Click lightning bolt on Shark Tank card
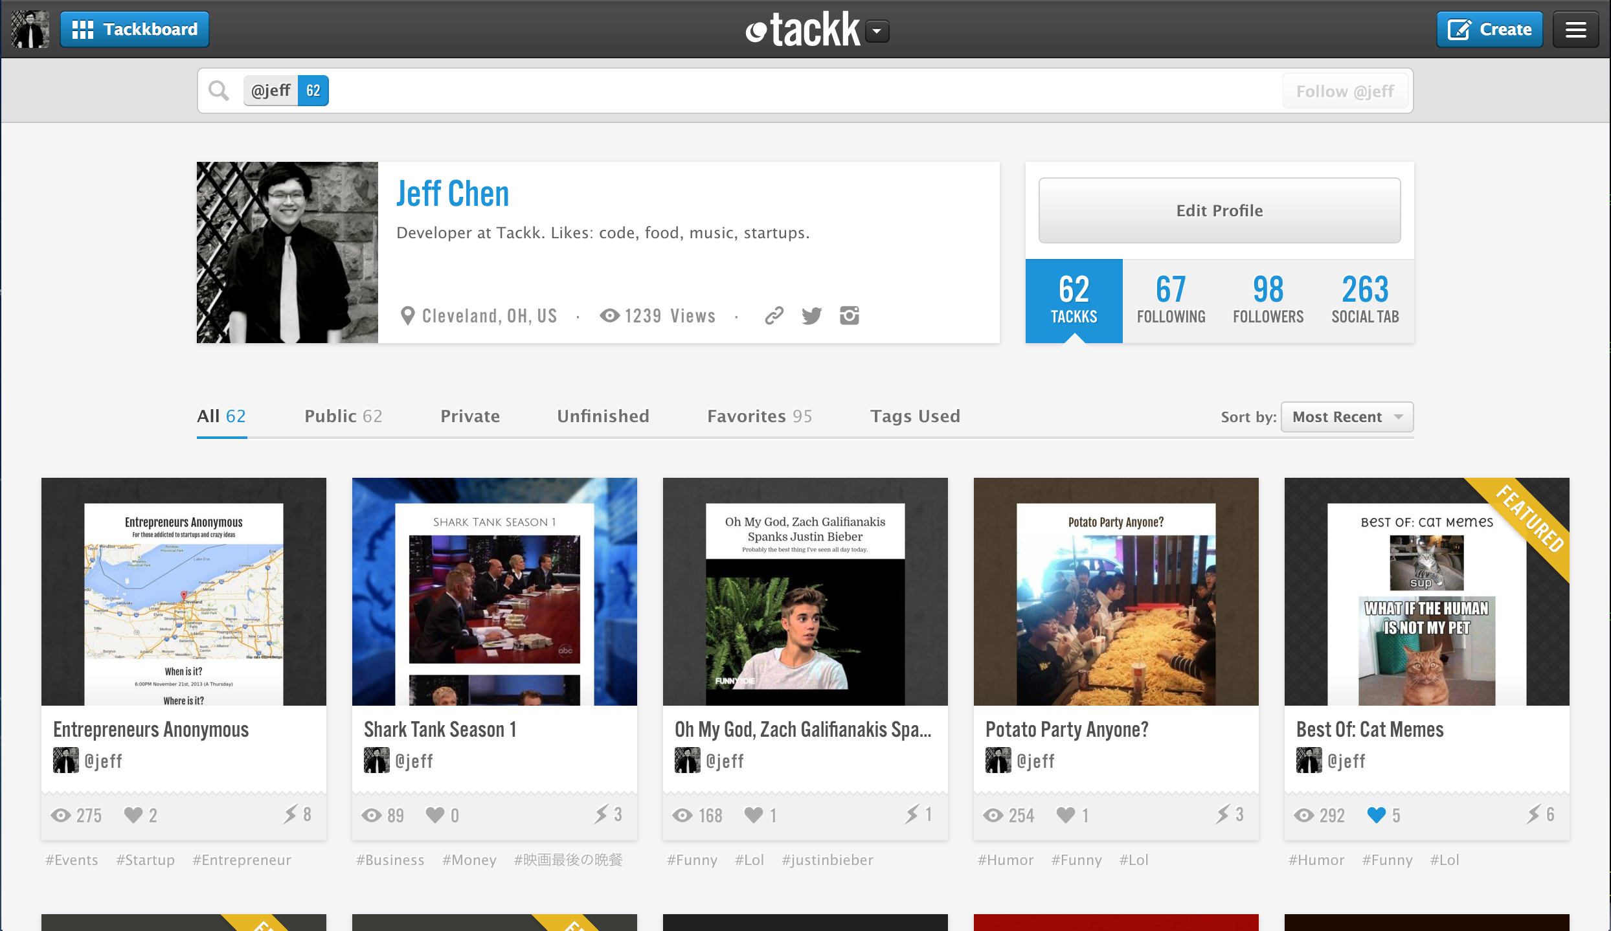The image size is (1611, 931). [601, 814]
